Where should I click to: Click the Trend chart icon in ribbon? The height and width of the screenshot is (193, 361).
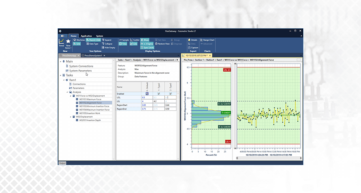[x=61, y=43]
